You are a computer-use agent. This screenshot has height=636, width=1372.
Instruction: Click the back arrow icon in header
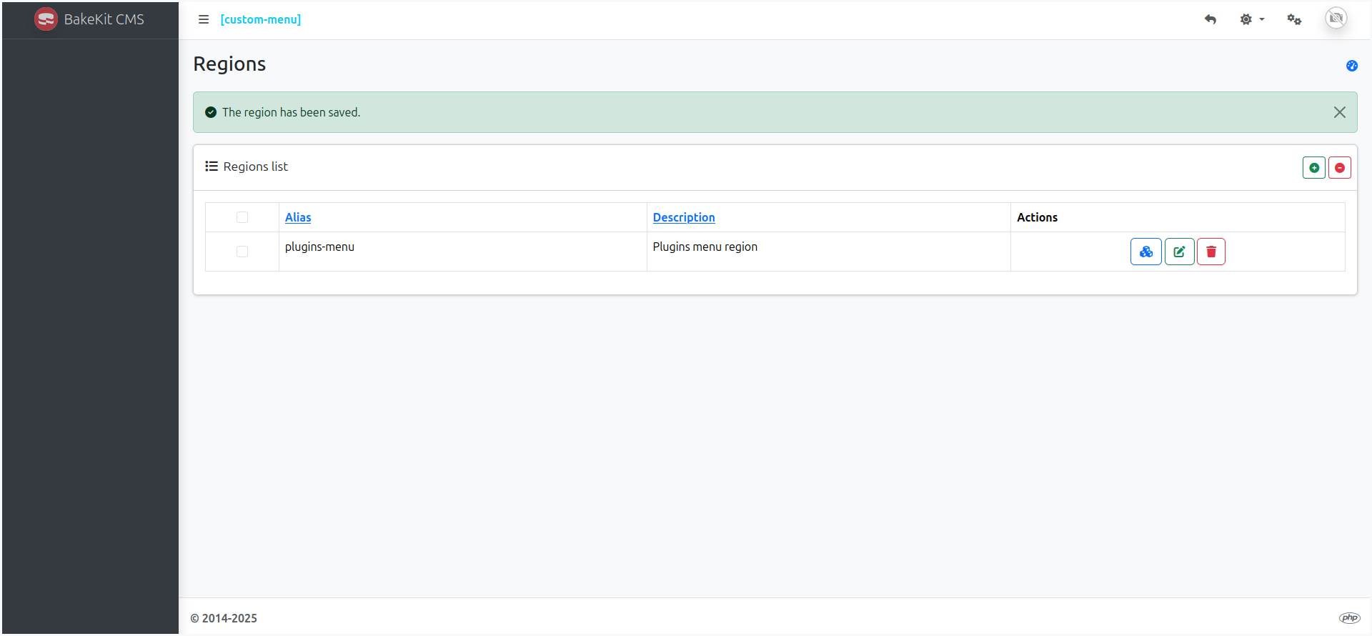click(x=1211, y=19)
